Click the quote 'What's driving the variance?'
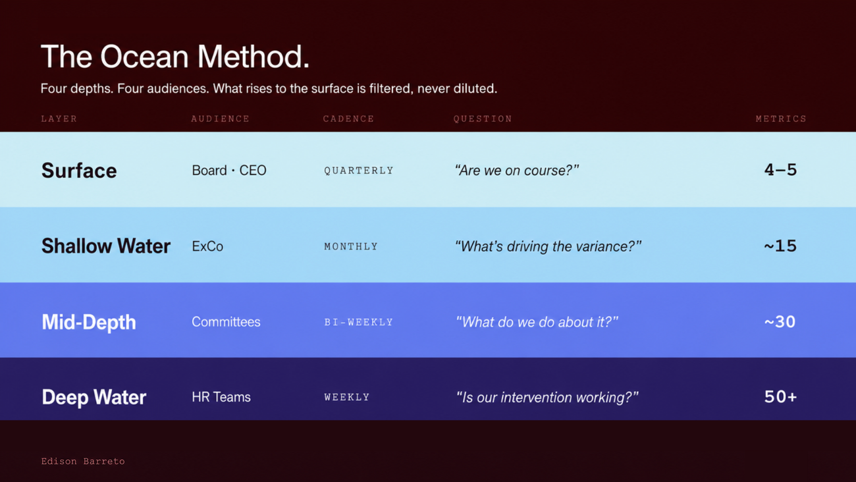Image resolution: width=856 pixels, height=482 pixels. click(548, 246)
